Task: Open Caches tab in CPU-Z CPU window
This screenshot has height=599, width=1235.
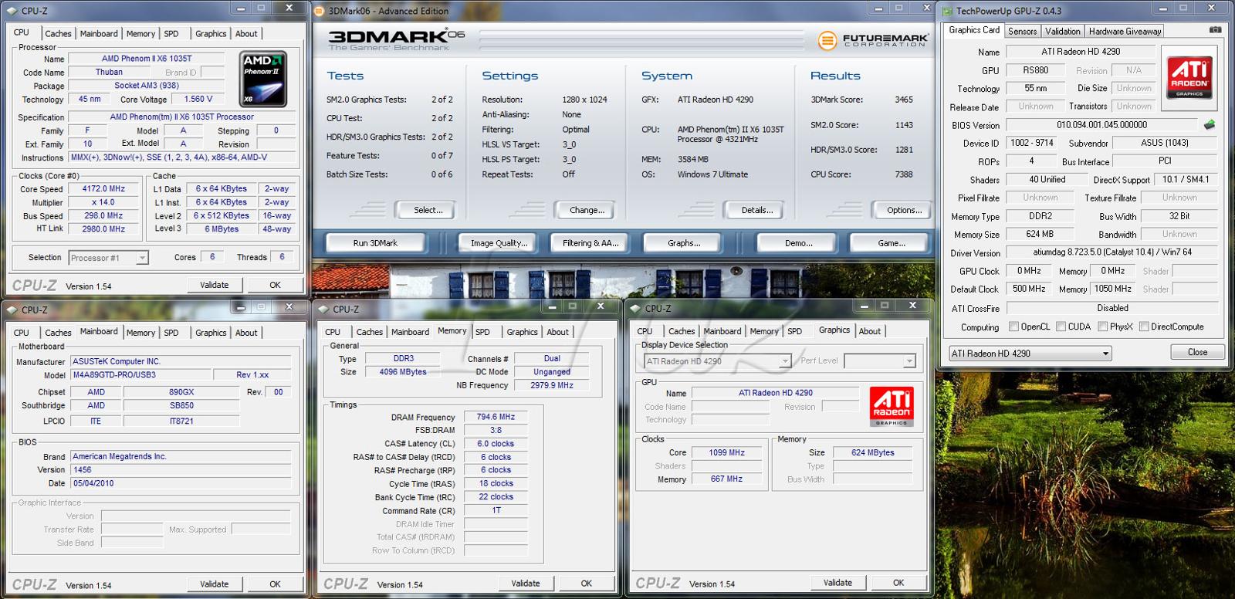Action: coord(58,34)
